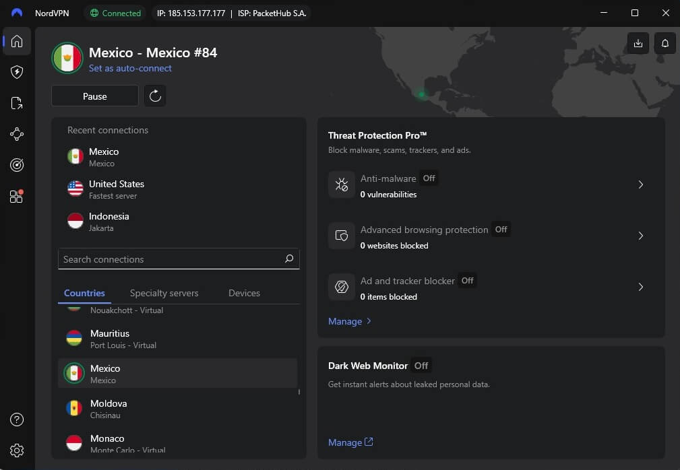Click the '0 vulnerabilities' text

click(388, 195)
